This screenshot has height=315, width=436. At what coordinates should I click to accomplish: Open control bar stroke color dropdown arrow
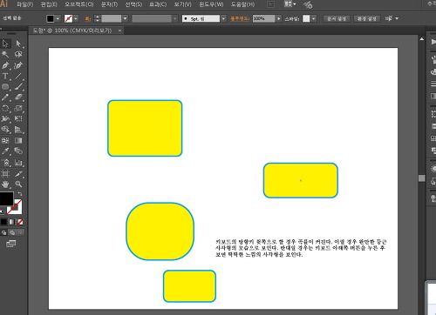76,18
